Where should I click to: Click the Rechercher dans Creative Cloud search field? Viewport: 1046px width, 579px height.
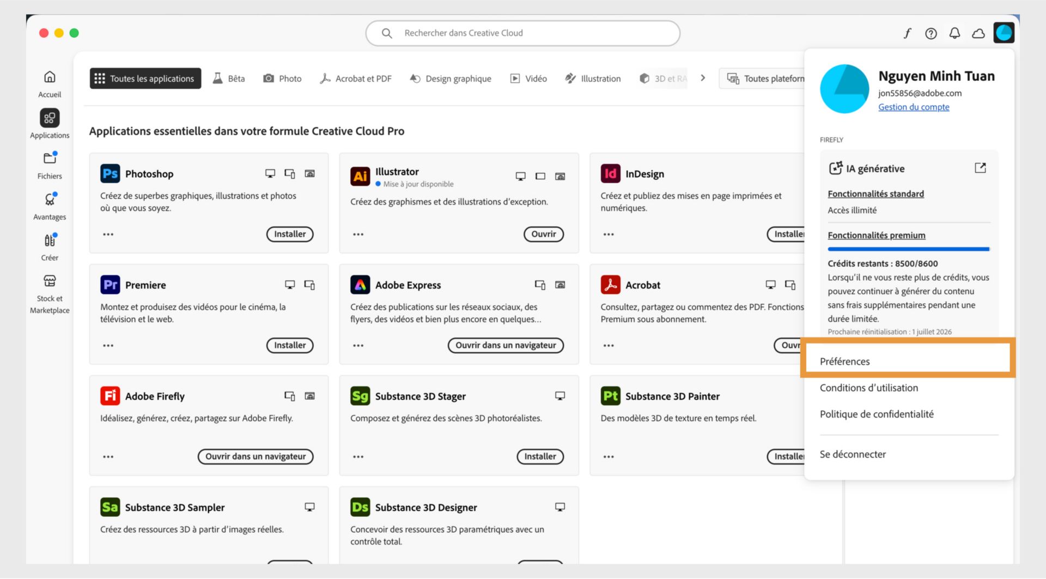click(523, 33)
